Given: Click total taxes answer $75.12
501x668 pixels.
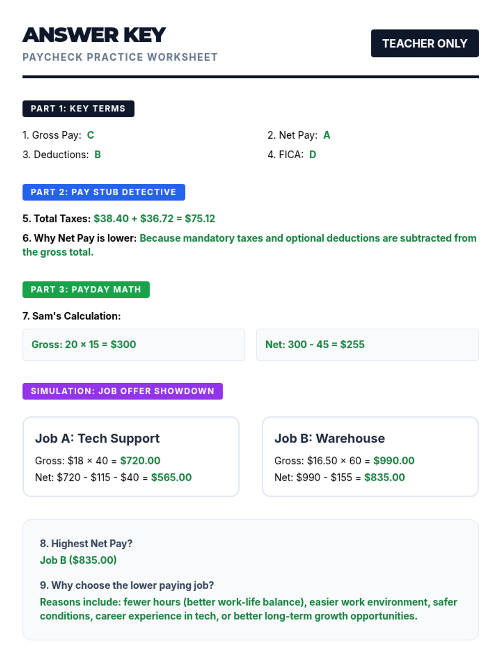Looking at the screenshot, I should pos(200,219).
